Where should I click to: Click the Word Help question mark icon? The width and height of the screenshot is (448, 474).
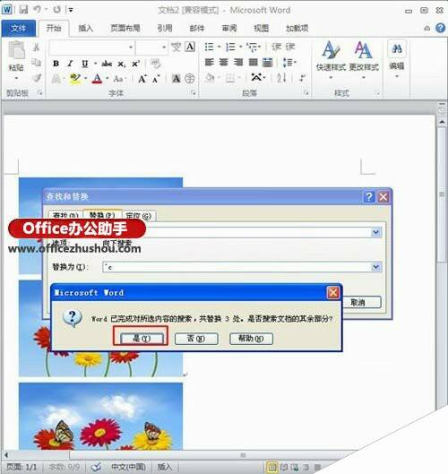click(441, 28)
